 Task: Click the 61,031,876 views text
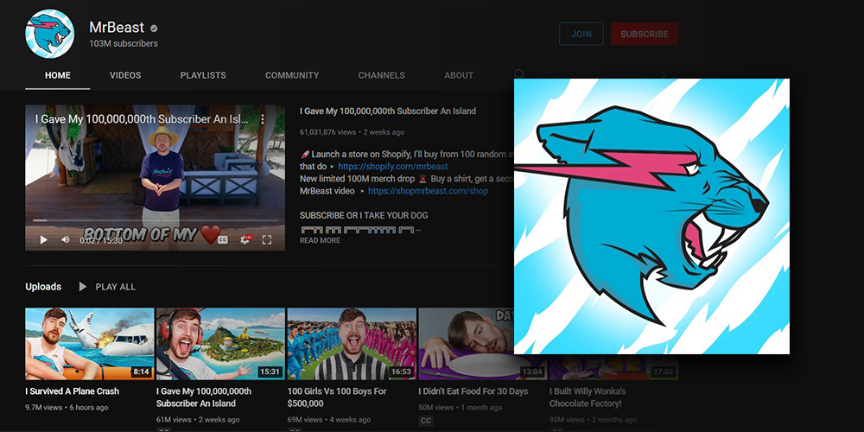pyautogui.click(x=327, y=132)
